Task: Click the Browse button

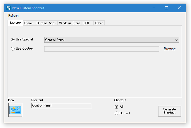Action: point(170,49)
